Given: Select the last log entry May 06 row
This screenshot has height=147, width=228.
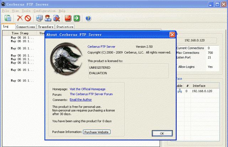Looking at the screenshot, I should click(x=22, y=80).
